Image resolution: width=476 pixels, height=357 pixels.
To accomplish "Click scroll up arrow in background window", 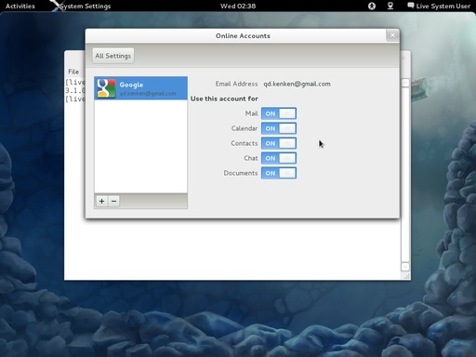I will (x=405, y=83).
